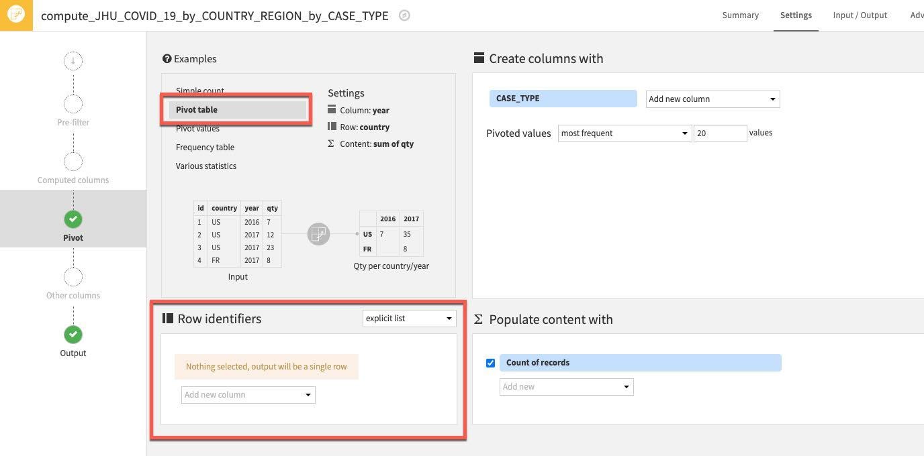This screenshot has width=924, height=456.
Task: Select the Pivot step checkmark icon
Action: [73, 219]
